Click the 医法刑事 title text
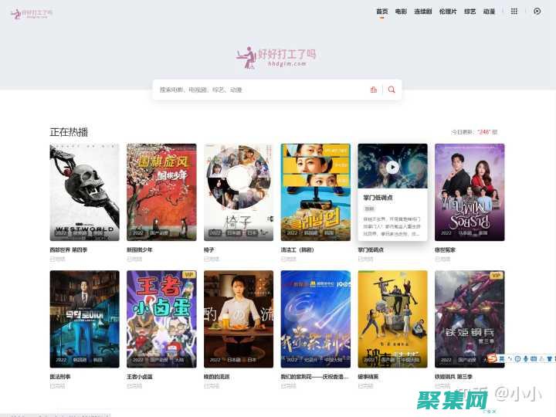This screenshot has height=417, width=556. [x=60, y=377]
